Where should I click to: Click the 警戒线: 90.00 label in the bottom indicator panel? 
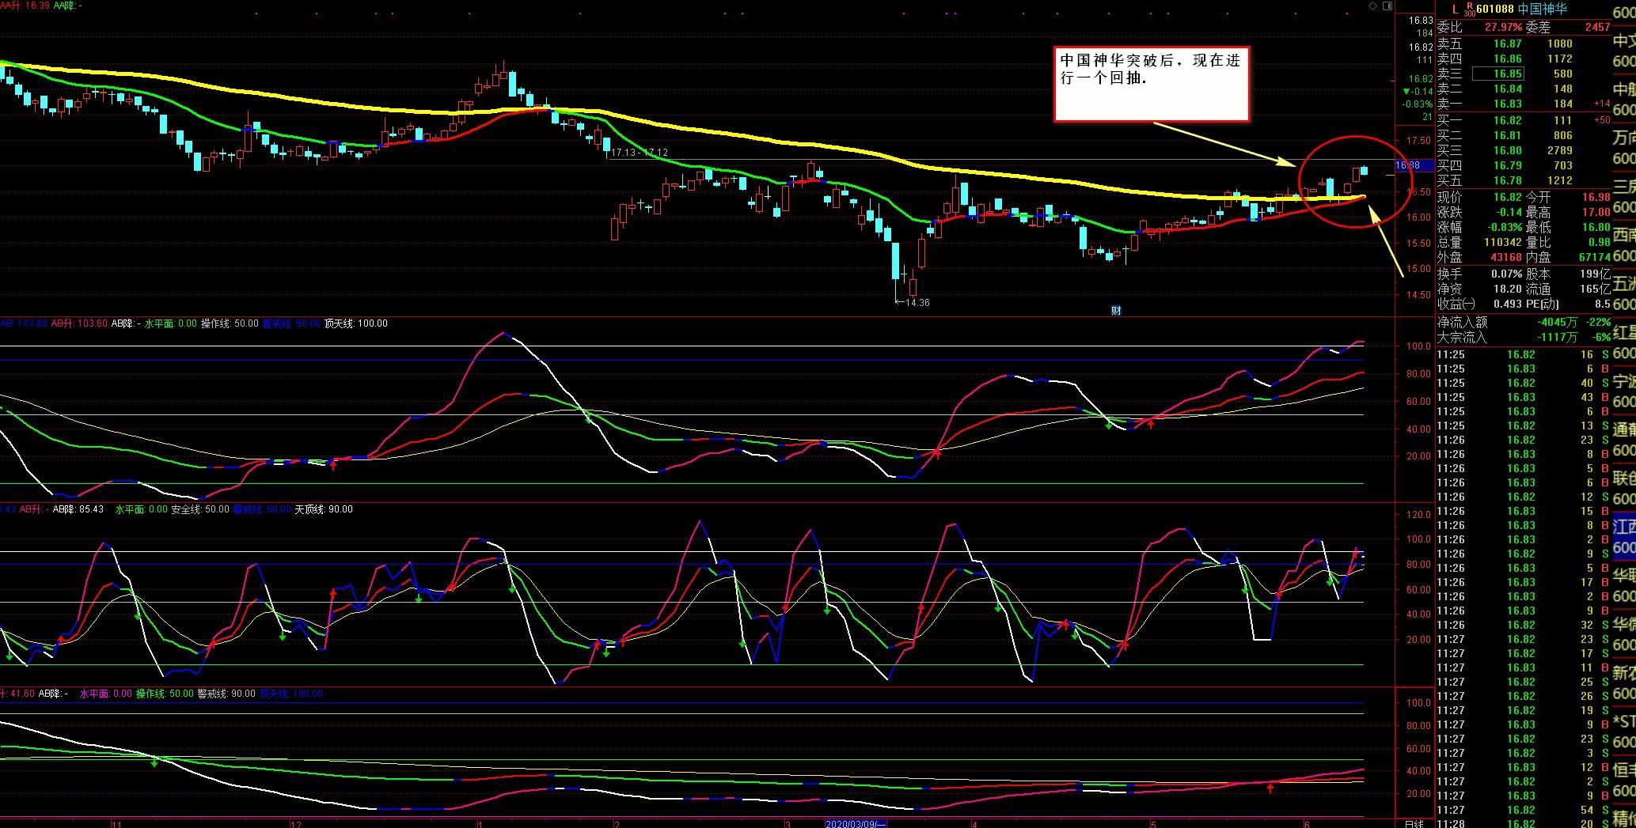pos(226,694)
